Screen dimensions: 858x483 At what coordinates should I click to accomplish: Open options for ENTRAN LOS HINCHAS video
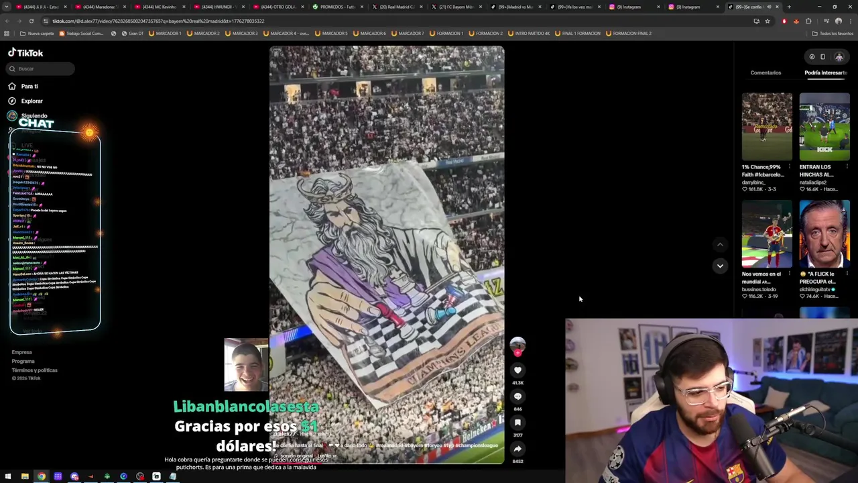pos(847,167)
